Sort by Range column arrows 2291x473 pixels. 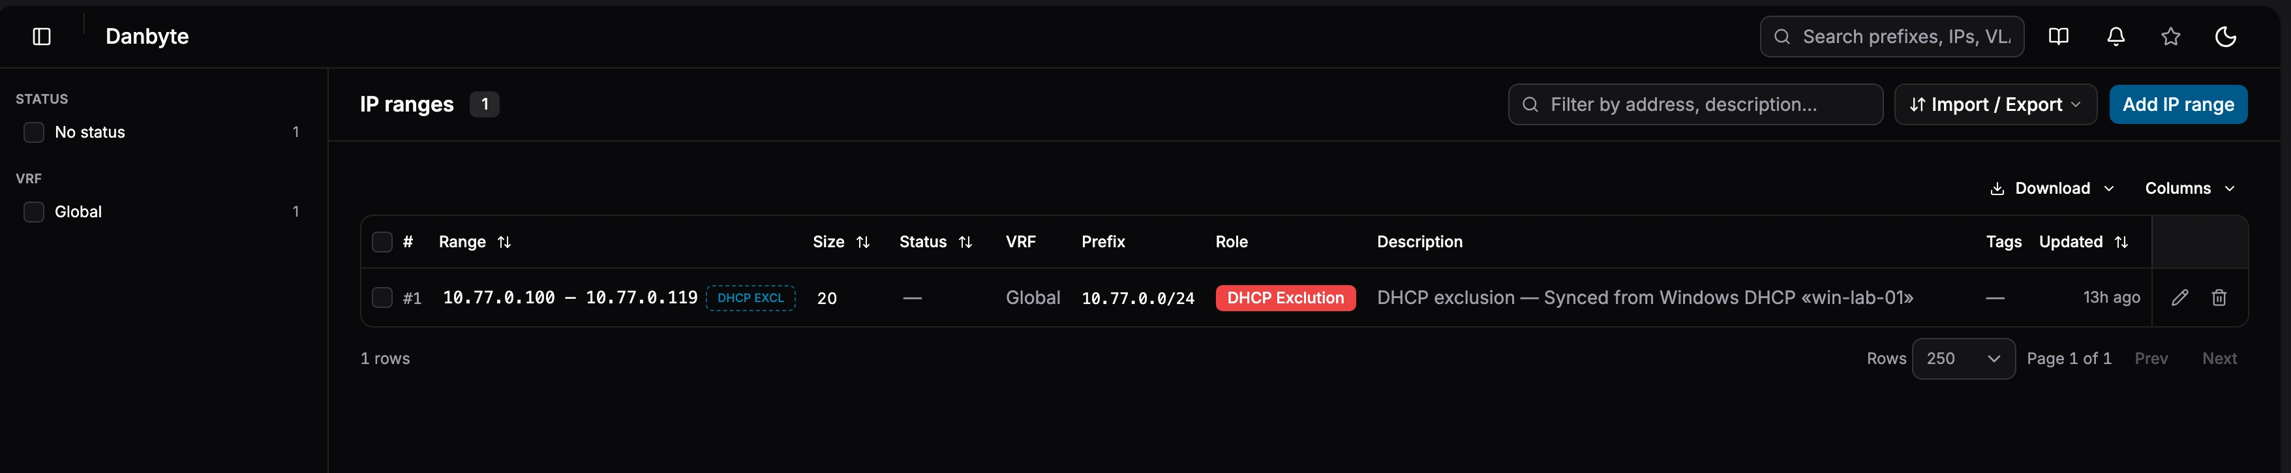504,242
